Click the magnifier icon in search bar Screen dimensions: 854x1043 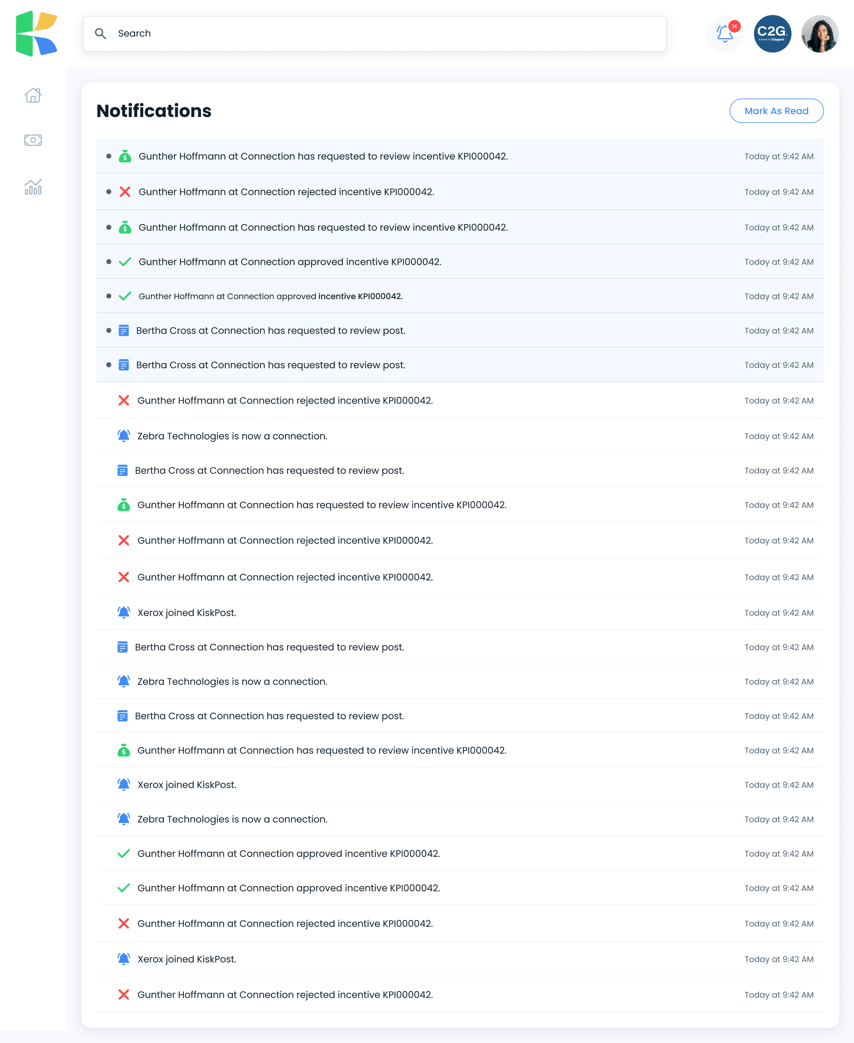coord(100,33)
